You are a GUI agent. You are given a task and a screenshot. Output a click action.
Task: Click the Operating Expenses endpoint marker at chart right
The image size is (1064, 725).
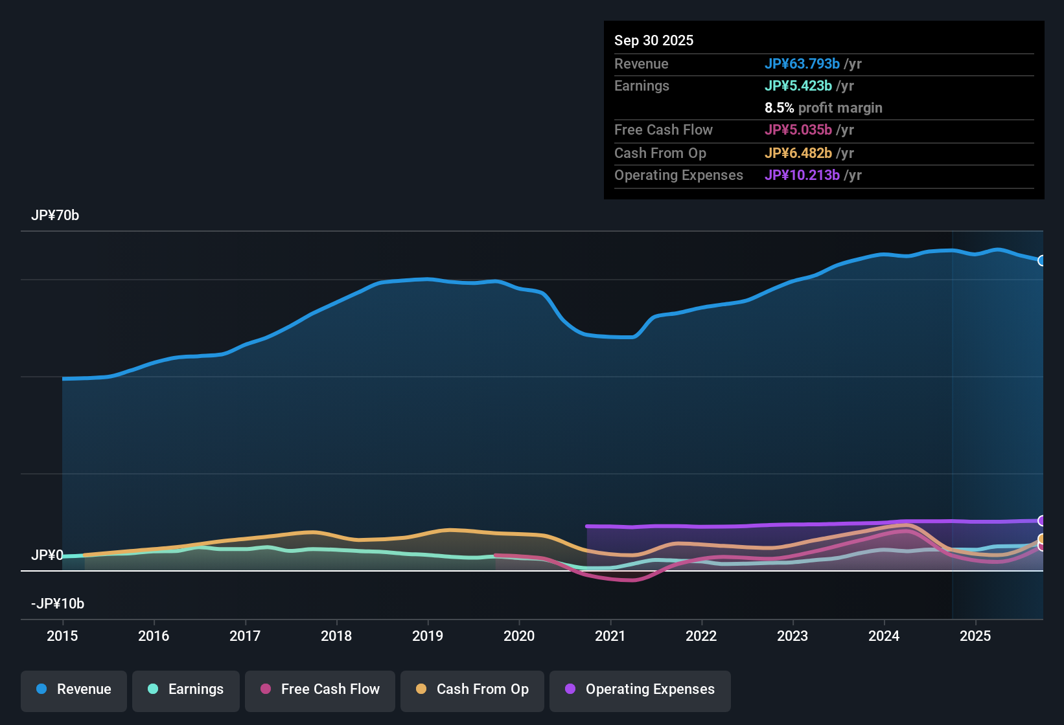1042,521
